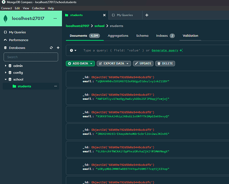
Task: Open the Collection menu
Action: (x=38, y=8)
